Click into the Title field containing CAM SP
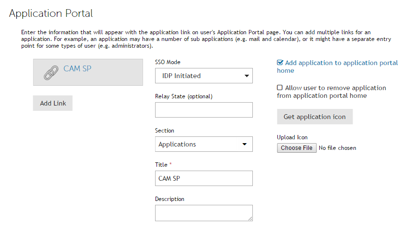This screenshot has height=240, width=419. coord(204,178)
